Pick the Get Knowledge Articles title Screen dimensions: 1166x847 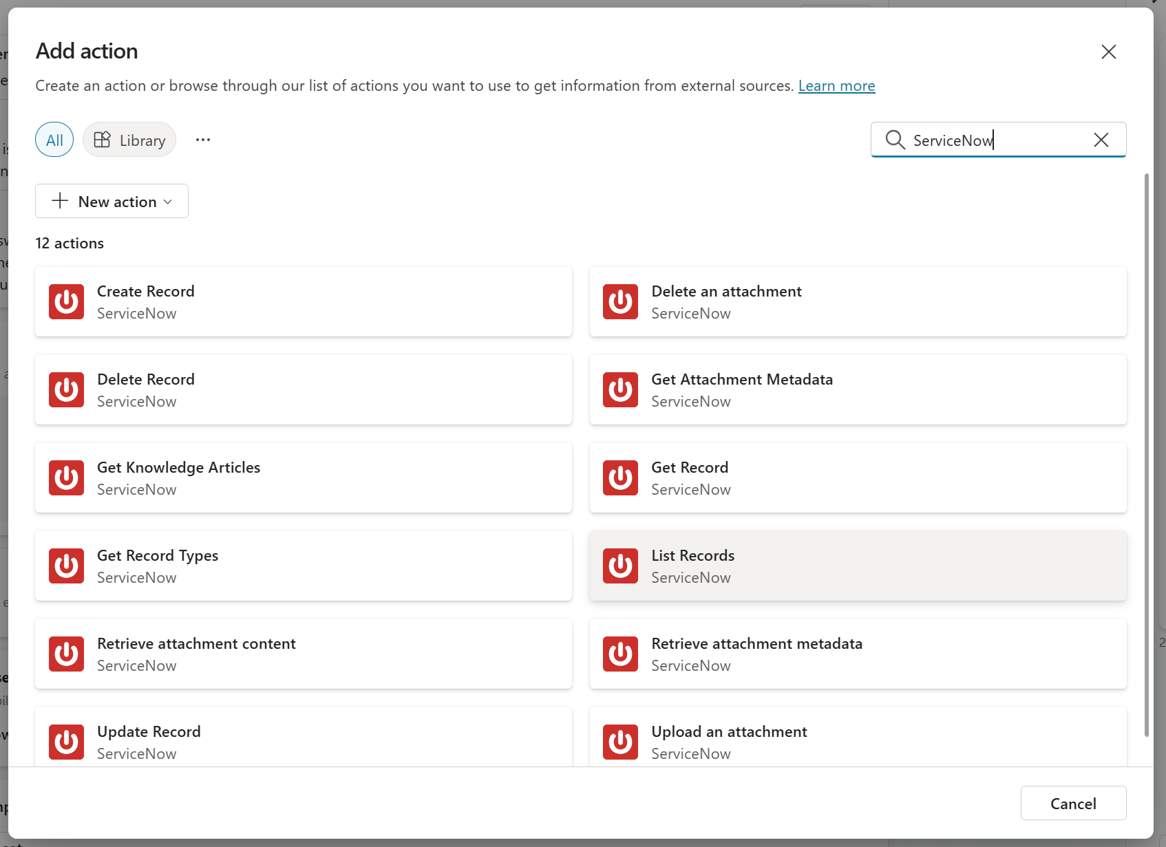179,467
